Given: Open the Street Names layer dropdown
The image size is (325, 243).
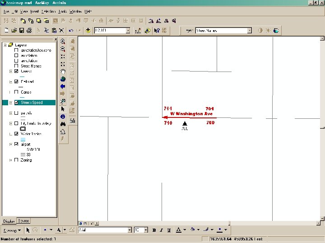Looking at the screenshot, I should 250,31.
